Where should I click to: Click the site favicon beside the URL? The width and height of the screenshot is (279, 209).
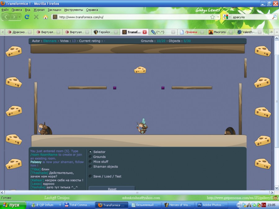(x=55, y=17)
